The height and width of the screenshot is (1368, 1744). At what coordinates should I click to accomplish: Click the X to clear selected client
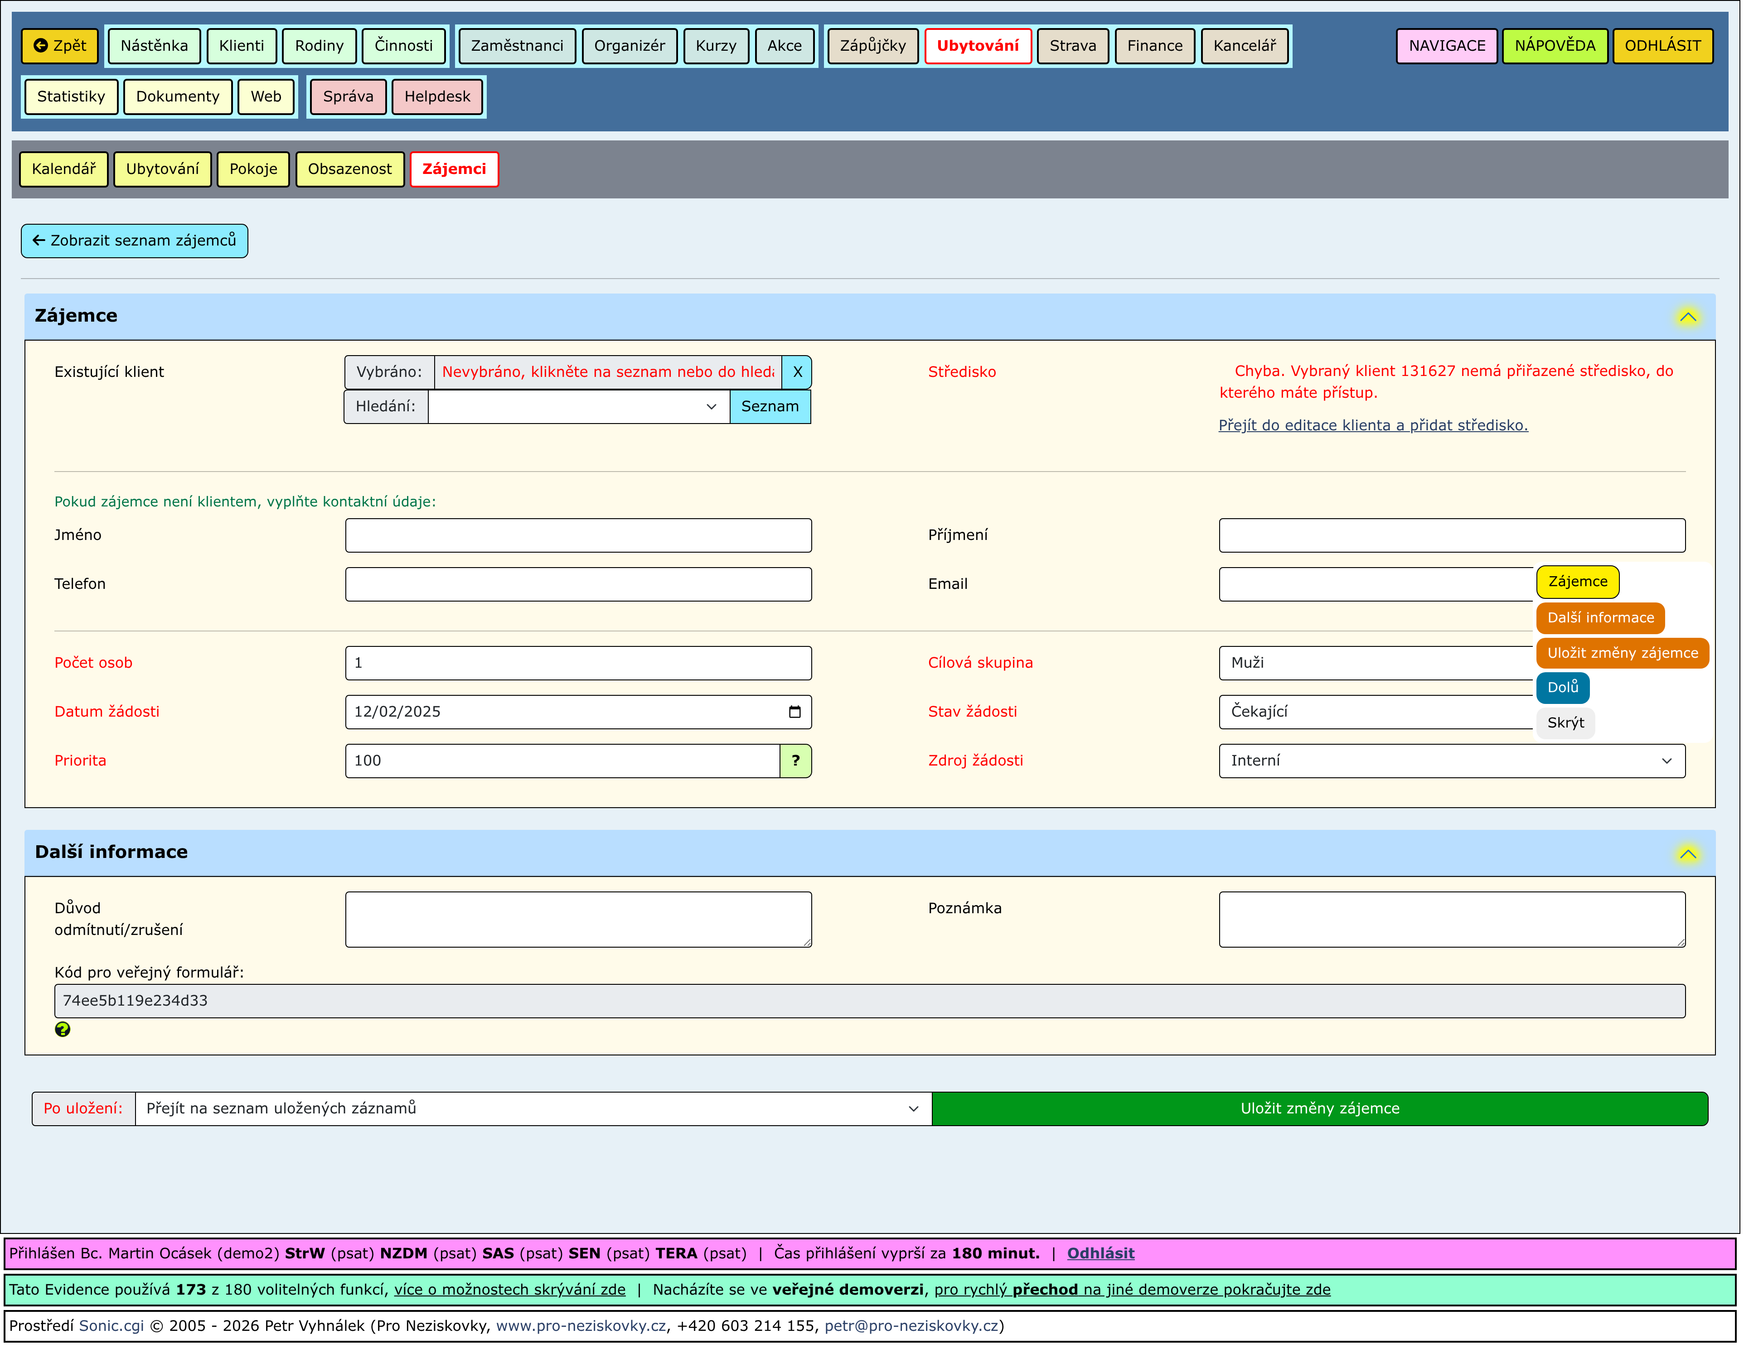[798, 372]
